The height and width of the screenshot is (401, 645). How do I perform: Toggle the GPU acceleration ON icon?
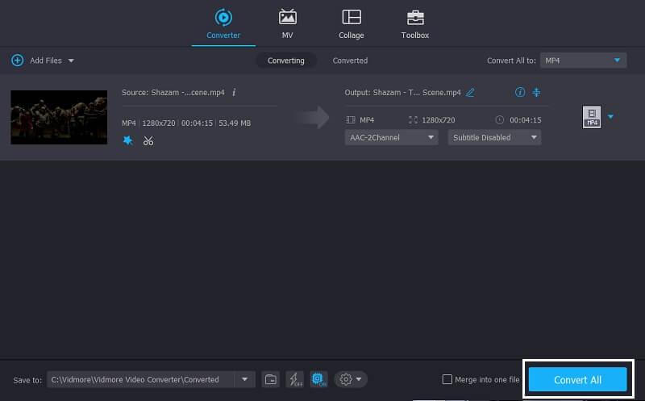[318, 379]
